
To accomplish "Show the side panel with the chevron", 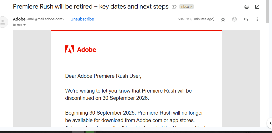I will point(270,123).
